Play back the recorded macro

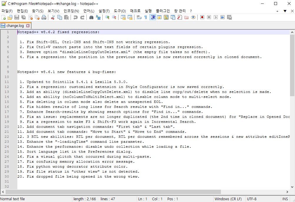pyautogui.click(x=216, y=17)
